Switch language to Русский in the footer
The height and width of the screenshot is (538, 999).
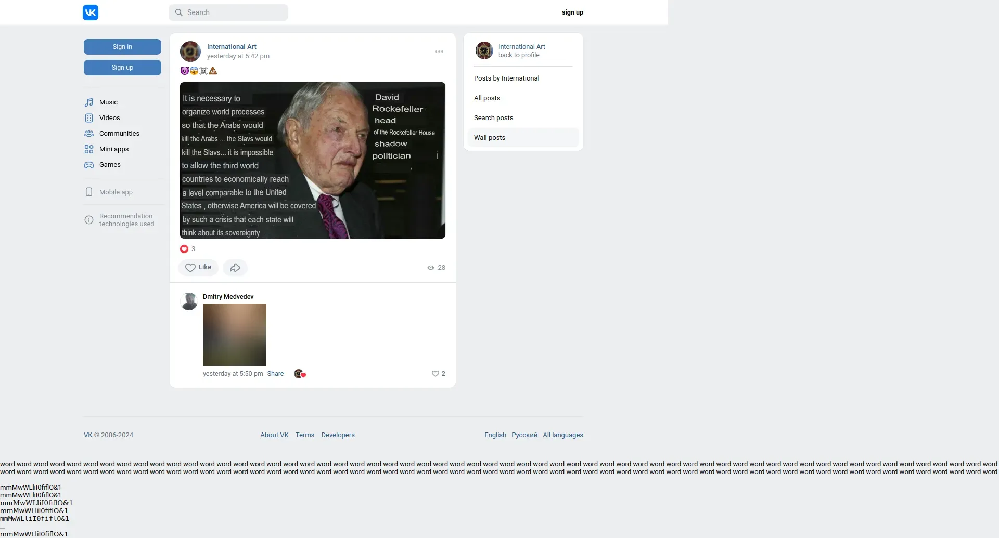click(524, 435)
